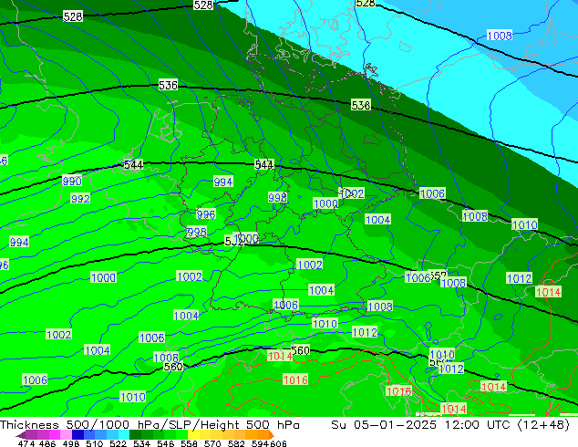Click the 1008 label in the light blue area

[500, 36]
